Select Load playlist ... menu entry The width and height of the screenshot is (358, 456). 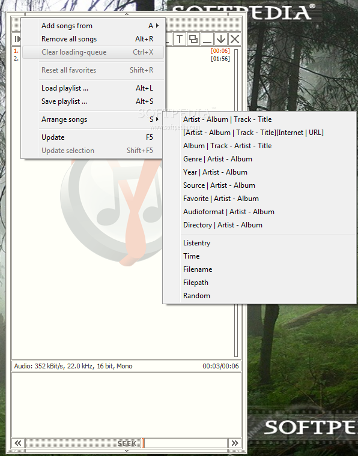[x=93, y=88]
